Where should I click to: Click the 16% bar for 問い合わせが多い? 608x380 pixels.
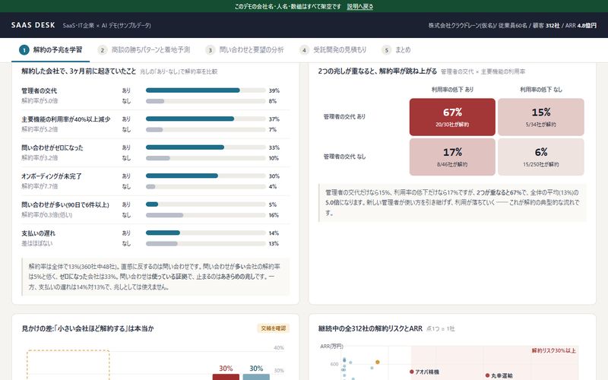tap(164, 215)
